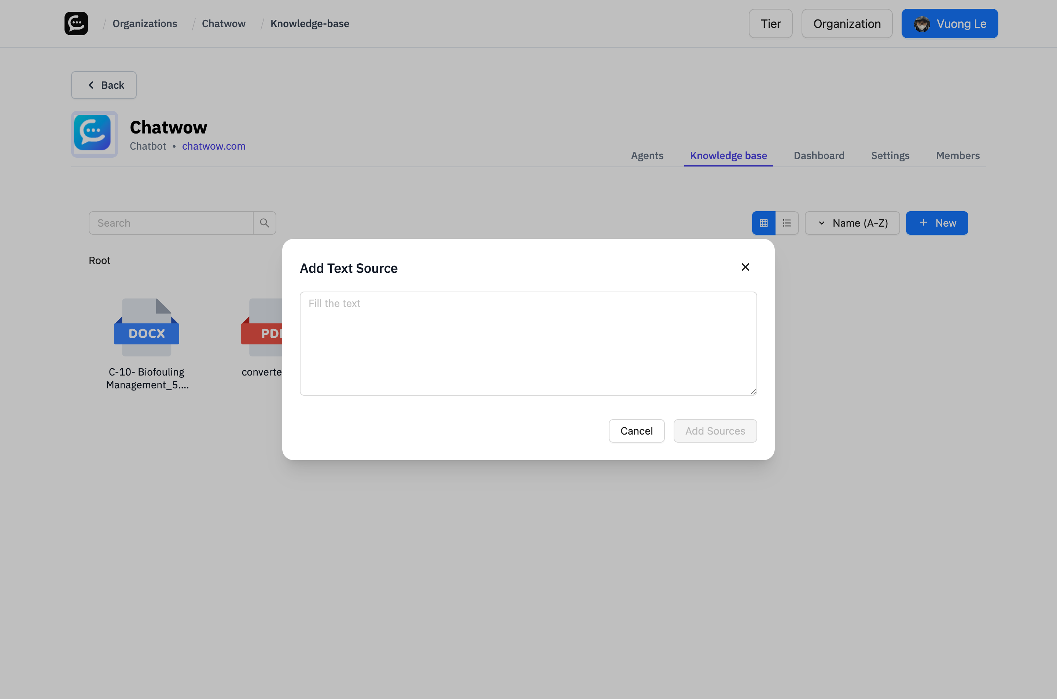Viewport: 1057px width, 699px height.
Task: Click the Chatwow logo in the top-left corner
Action: pos(76,23)
